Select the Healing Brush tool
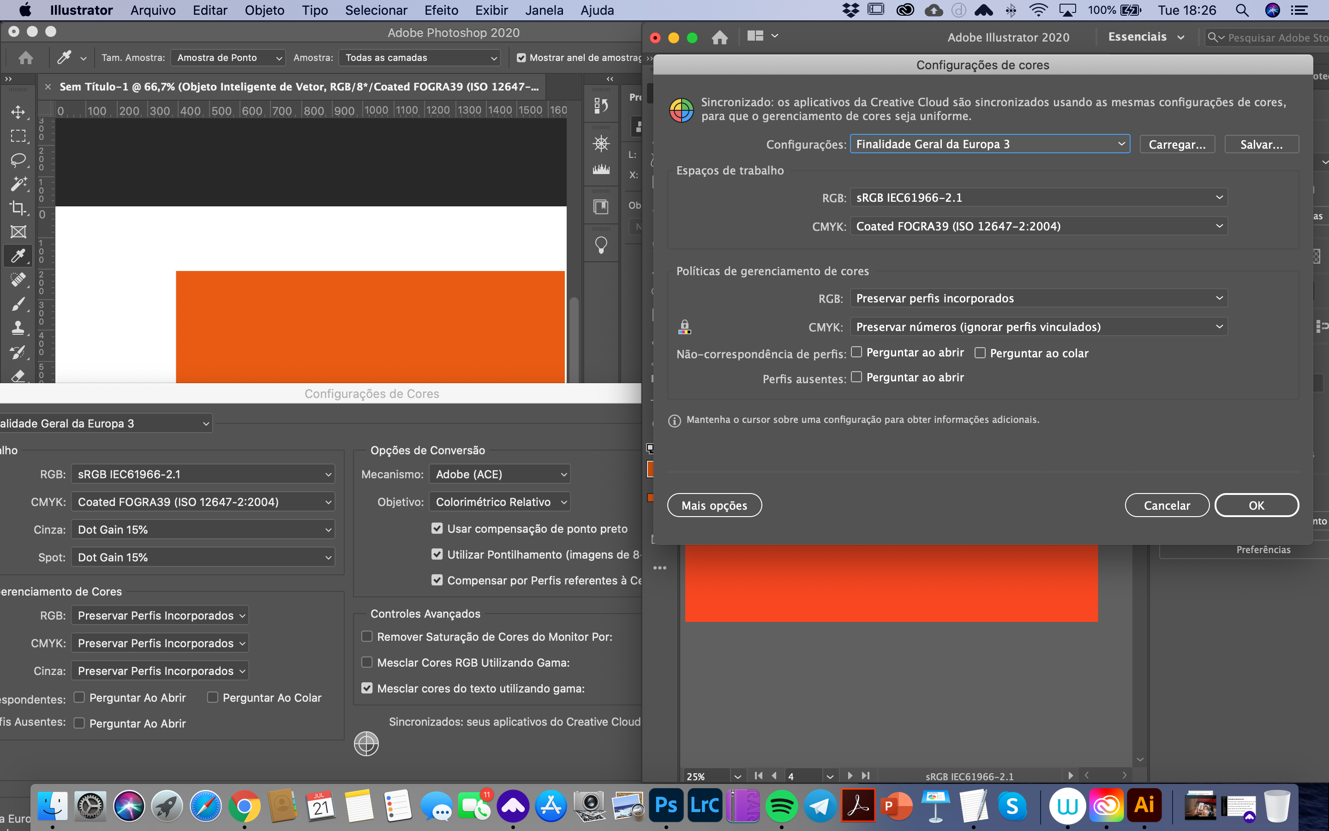The image size is (1329, 831). tap(18, 280)
